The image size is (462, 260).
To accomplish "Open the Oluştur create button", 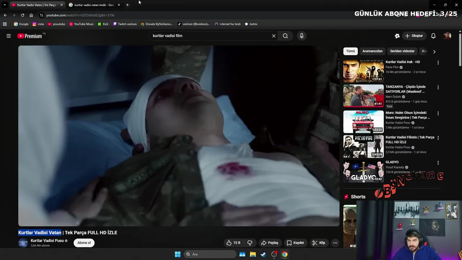I will [x=414, y=36].
